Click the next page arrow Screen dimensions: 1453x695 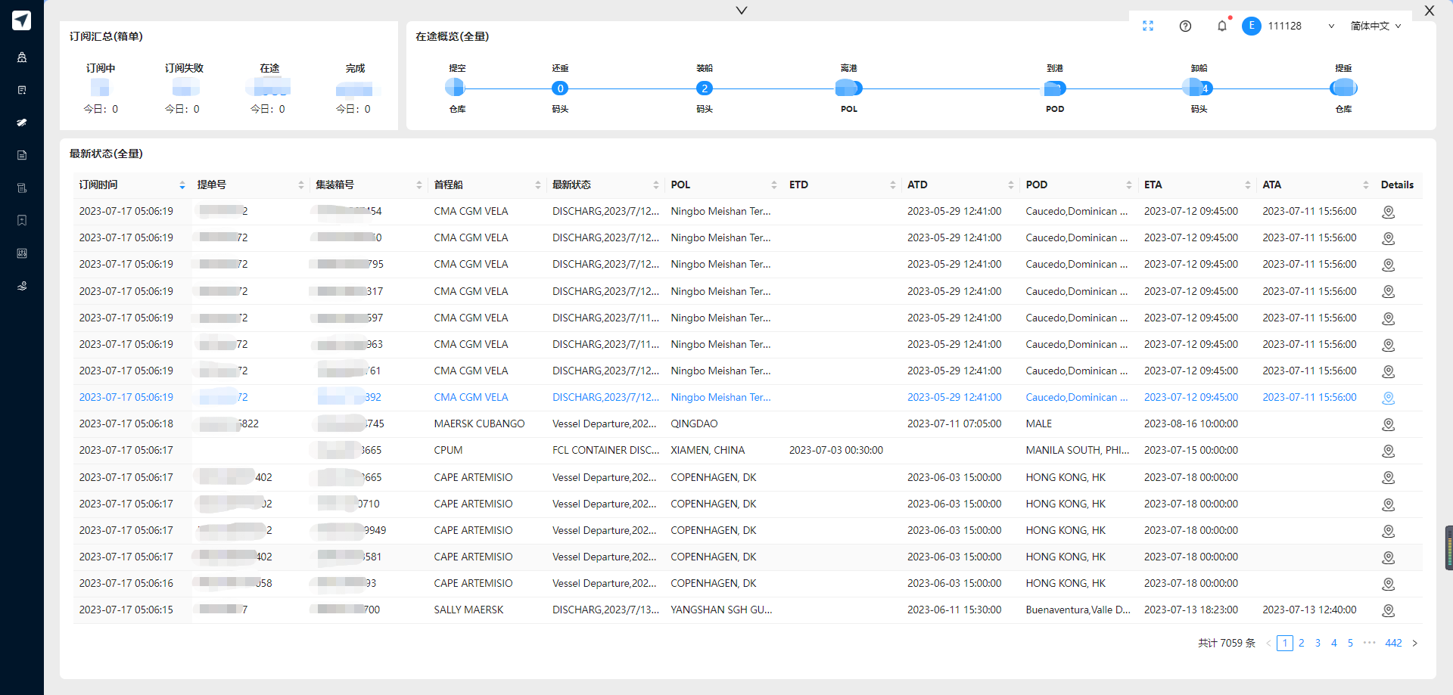tap(1414, 643)
